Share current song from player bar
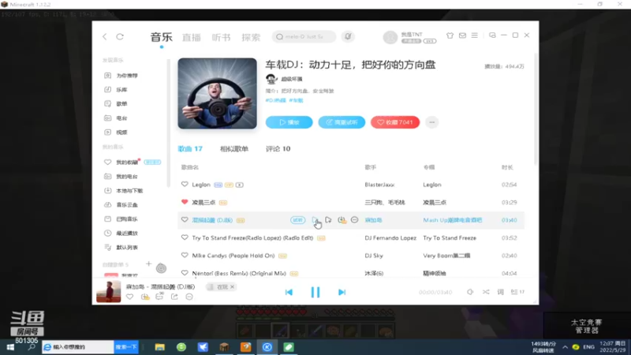631x355 pixels. 174,297
